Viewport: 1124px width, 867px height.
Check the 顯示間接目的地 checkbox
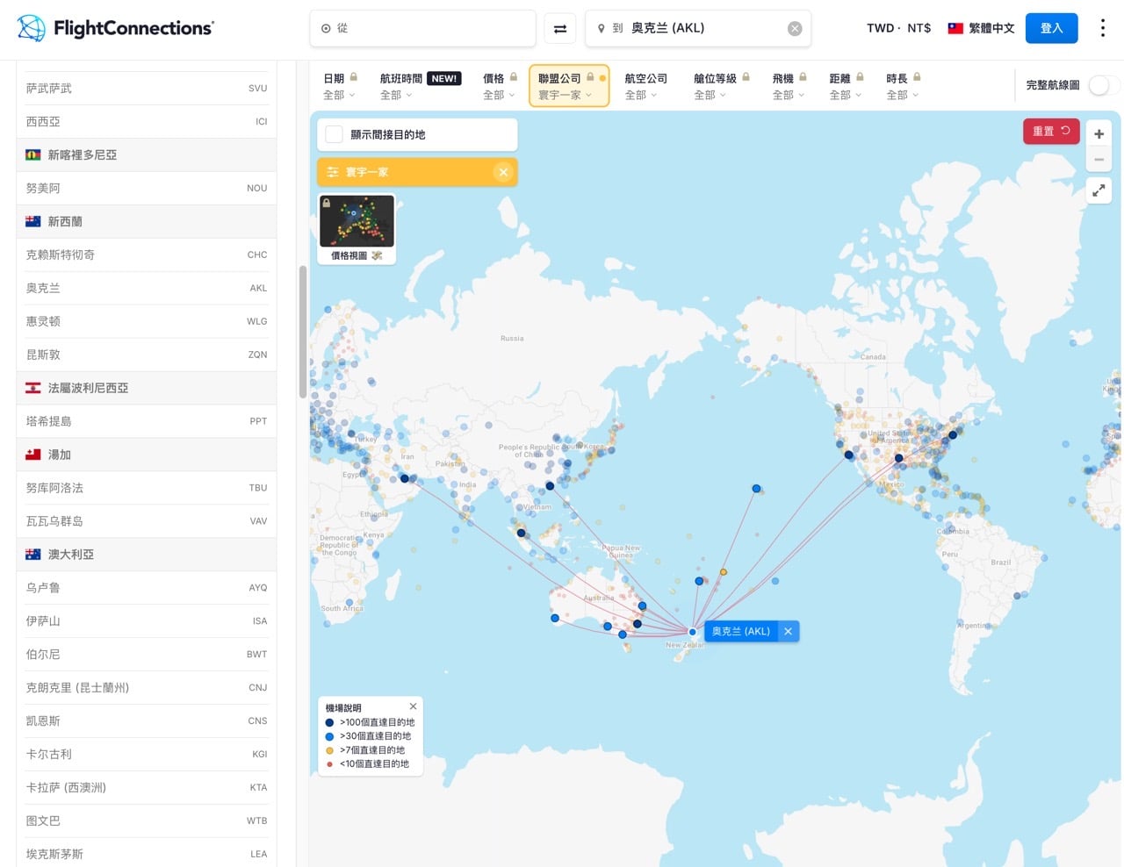(x=334, y=134)
